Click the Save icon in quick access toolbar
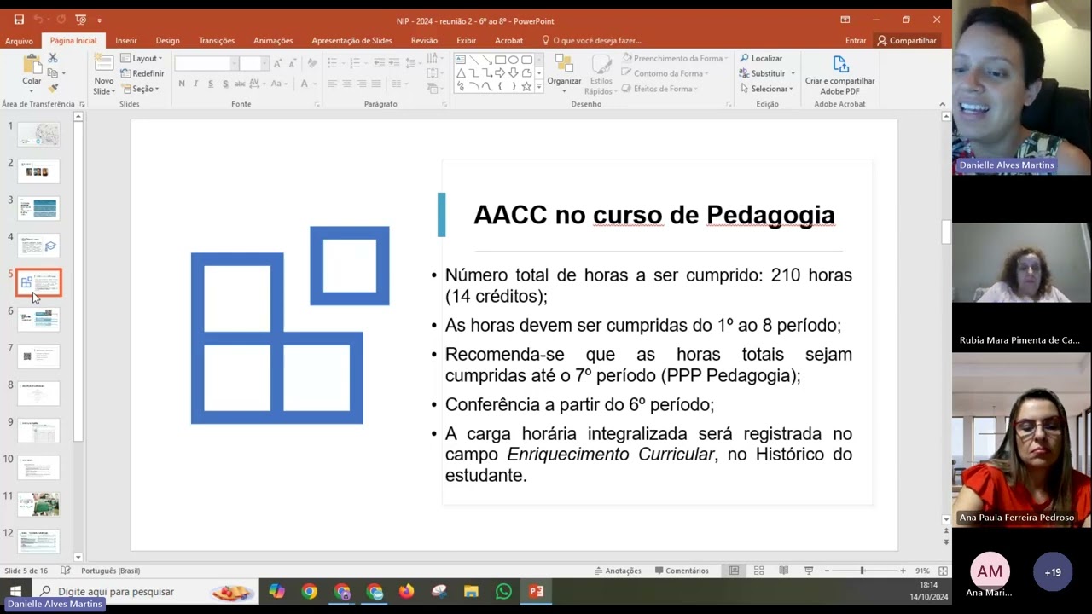 19,20
